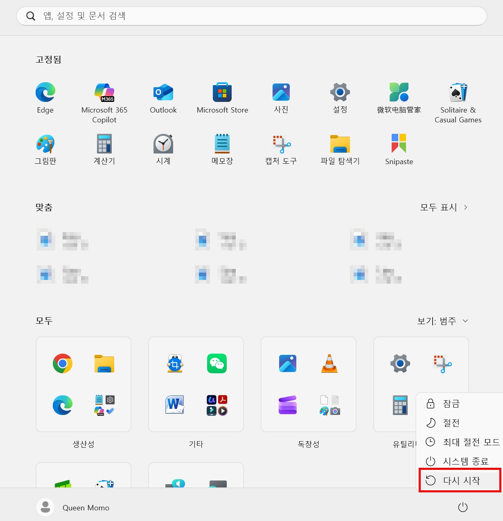Open Calculator icon in 유틸리티 group

point(400,405)
